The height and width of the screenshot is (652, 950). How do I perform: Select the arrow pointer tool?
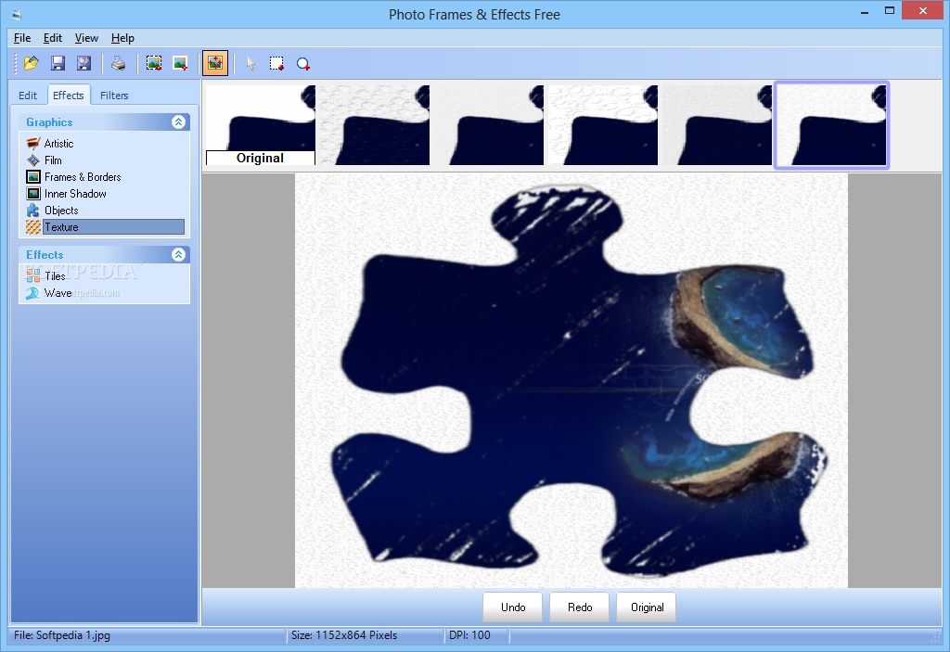pyautogui.click(x=250, y=63)
